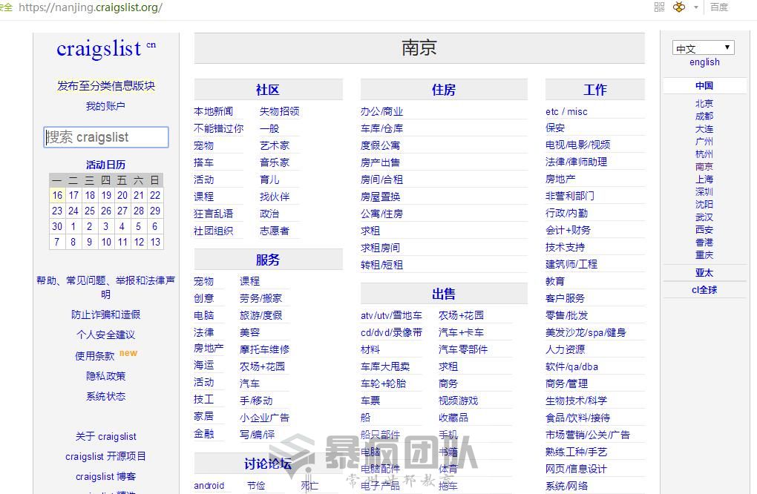The image size is (757, 494).
Task: Open 失物招领 lost and found link
Action: pos(280,111)
